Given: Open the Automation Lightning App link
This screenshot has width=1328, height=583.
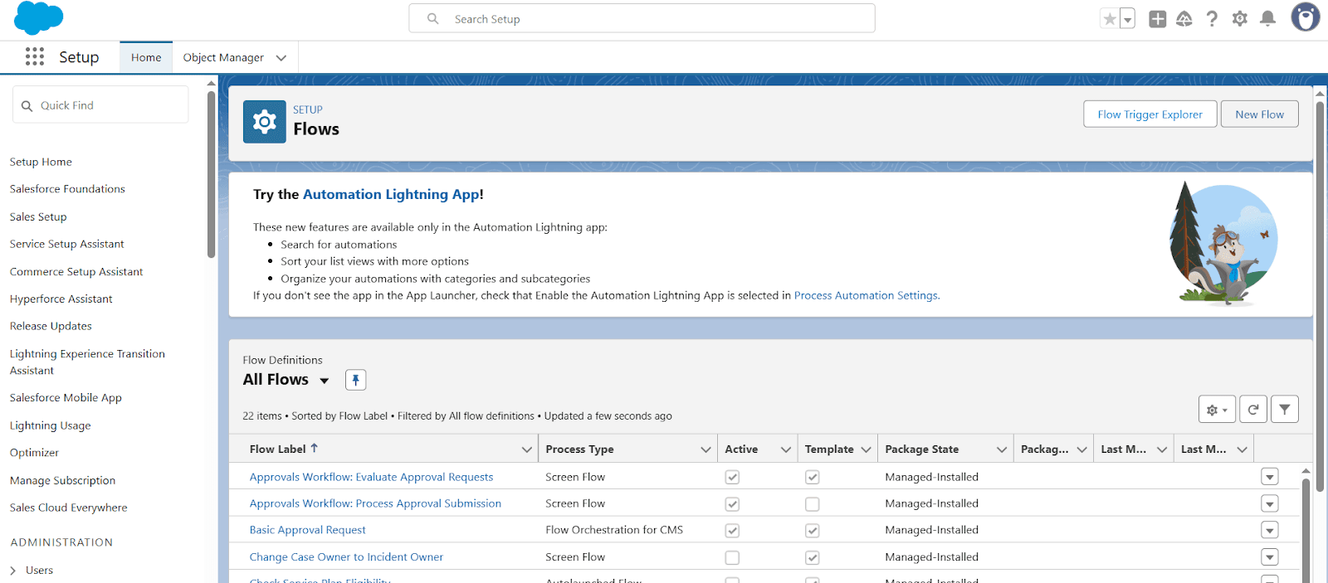Looking at the screenshot, I should pos(391,194).
